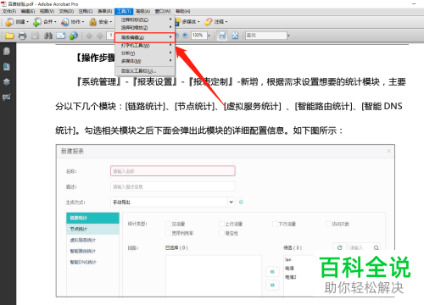The image size is (424, 305).
Task: Expand the 分析(Y) submenu
Action: [x=145, y=53]
